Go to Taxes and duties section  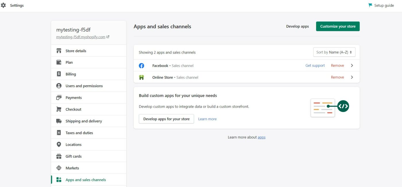click(x=79, y=133)
